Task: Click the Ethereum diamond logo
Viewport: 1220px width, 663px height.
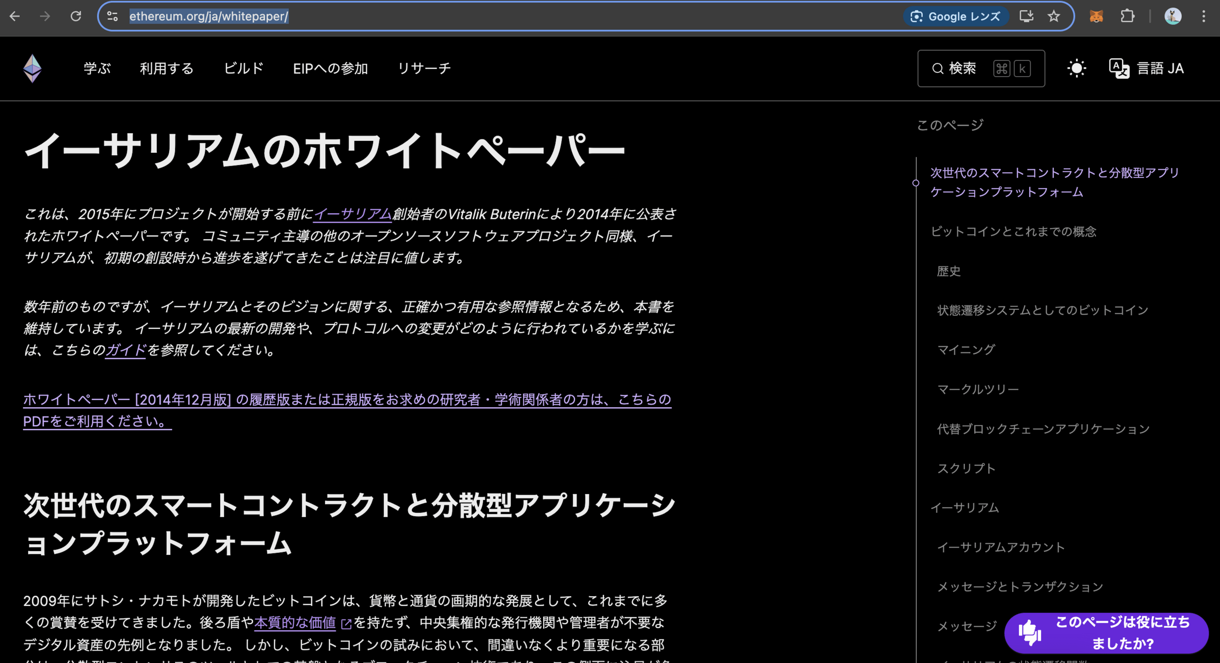Action: coord(32,68)
